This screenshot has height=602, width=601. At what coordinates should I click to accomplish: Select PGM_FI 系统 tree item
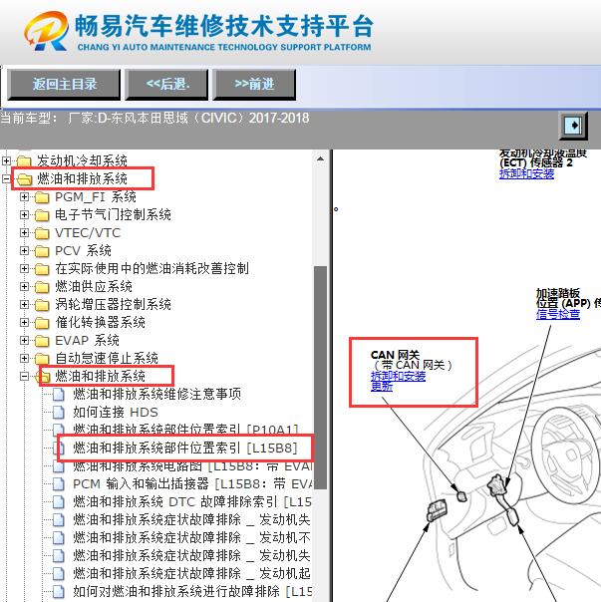(x=96, y=196)
